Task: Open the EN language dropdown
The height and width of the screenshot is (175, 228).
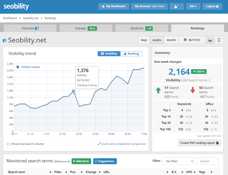Action: click(x=192, y=6)
